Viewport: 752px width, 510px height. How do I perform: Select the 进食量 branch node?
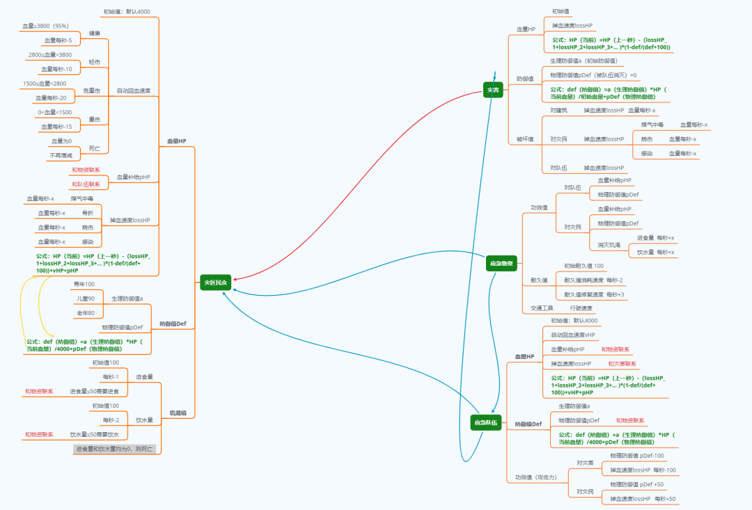click(144, 376)
